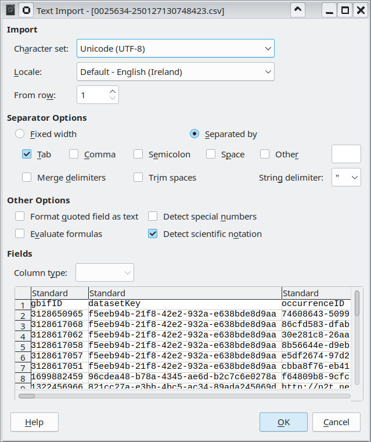Click the pin window icon in title bar

[x=26, y=10]
